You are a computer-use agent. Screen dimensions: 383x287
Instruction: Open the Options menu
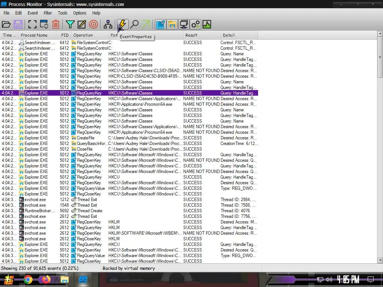[80, 13]
